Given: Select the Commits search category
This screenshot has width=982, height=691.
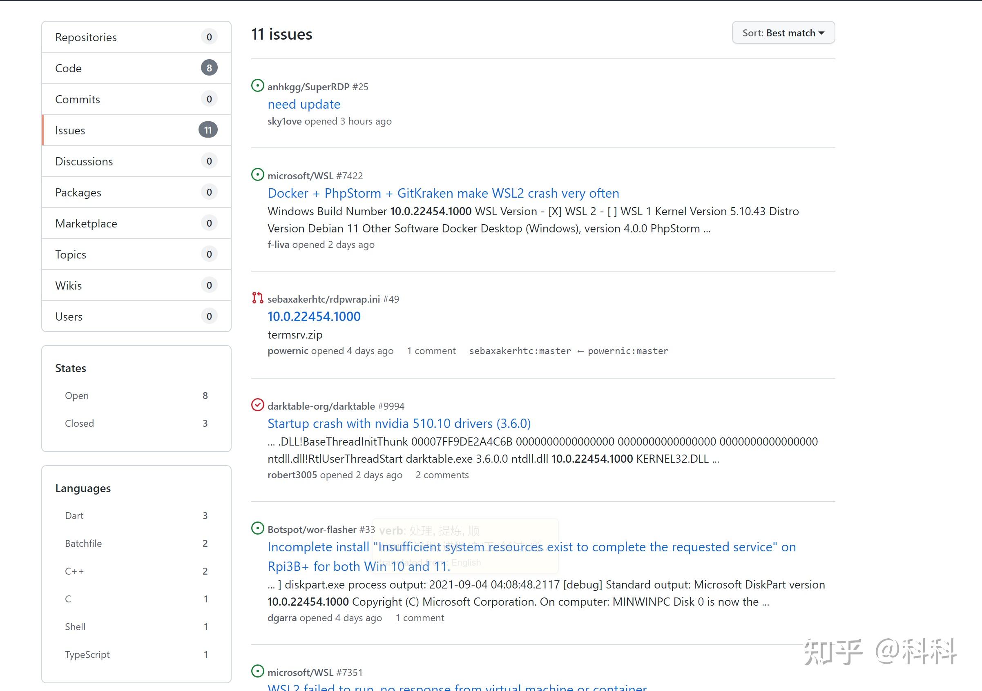Looking at the screenshot, I should (x=136, y=99).
